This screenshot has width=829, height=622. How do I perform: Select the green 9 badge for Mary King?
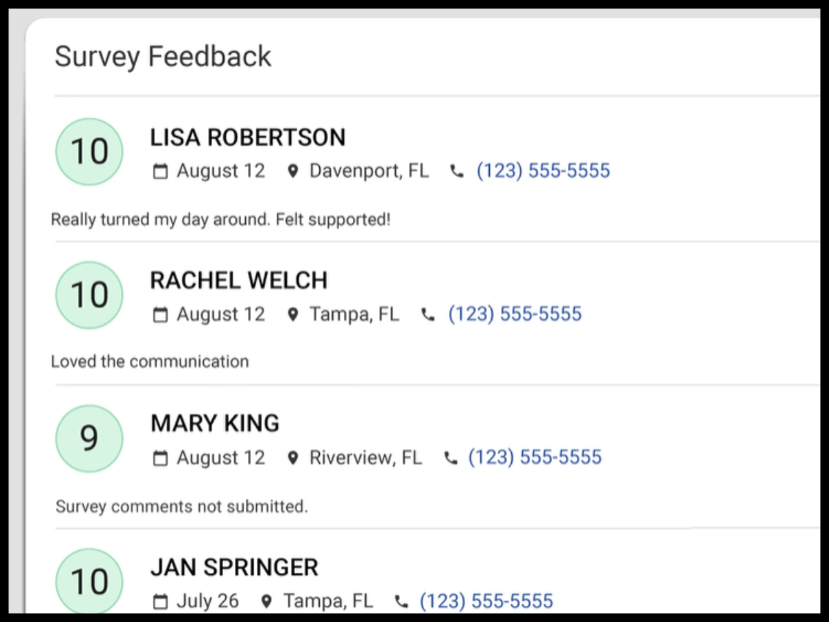(88, 438)
